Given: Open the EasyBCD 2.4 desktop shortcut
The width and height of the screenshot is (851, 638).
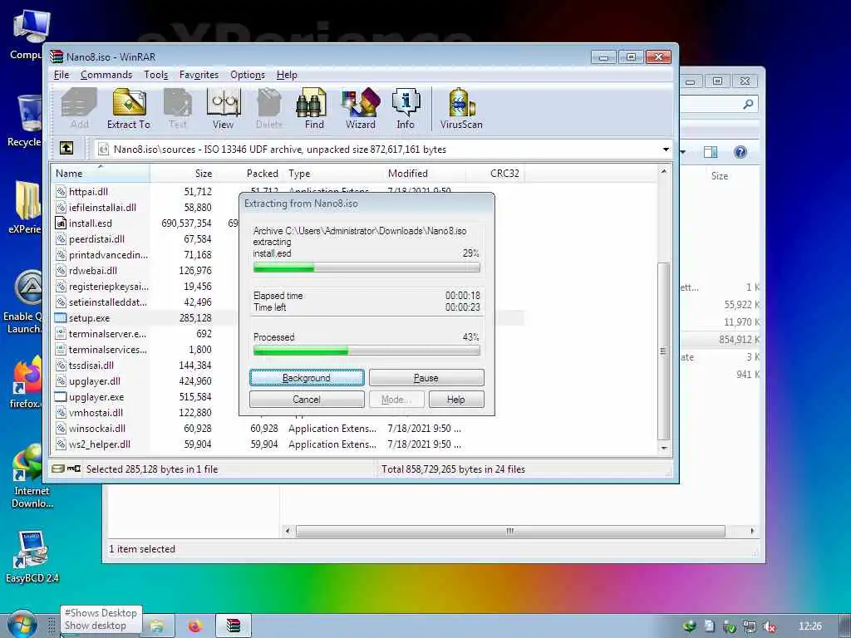Looking at the screenshot, I should (32, 557).
